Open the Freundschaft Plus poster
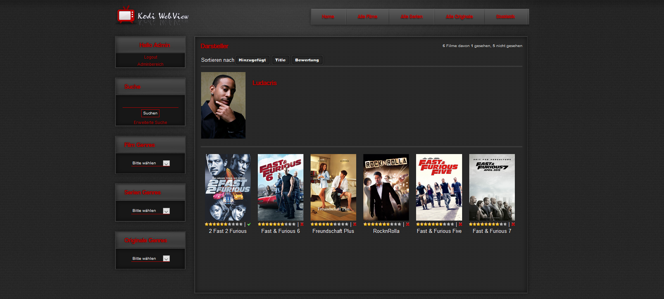 pyautogui.click(x=333, y=187)
